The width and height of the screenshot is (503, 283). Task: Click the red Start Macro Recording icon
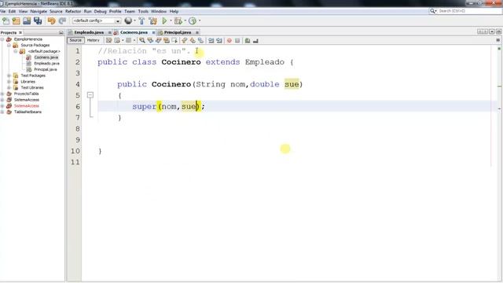pyautogui.click(x=229, y=40)
